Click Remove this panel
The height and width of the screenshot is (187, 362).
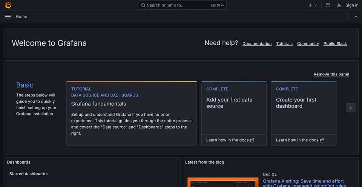coord(331,74)
